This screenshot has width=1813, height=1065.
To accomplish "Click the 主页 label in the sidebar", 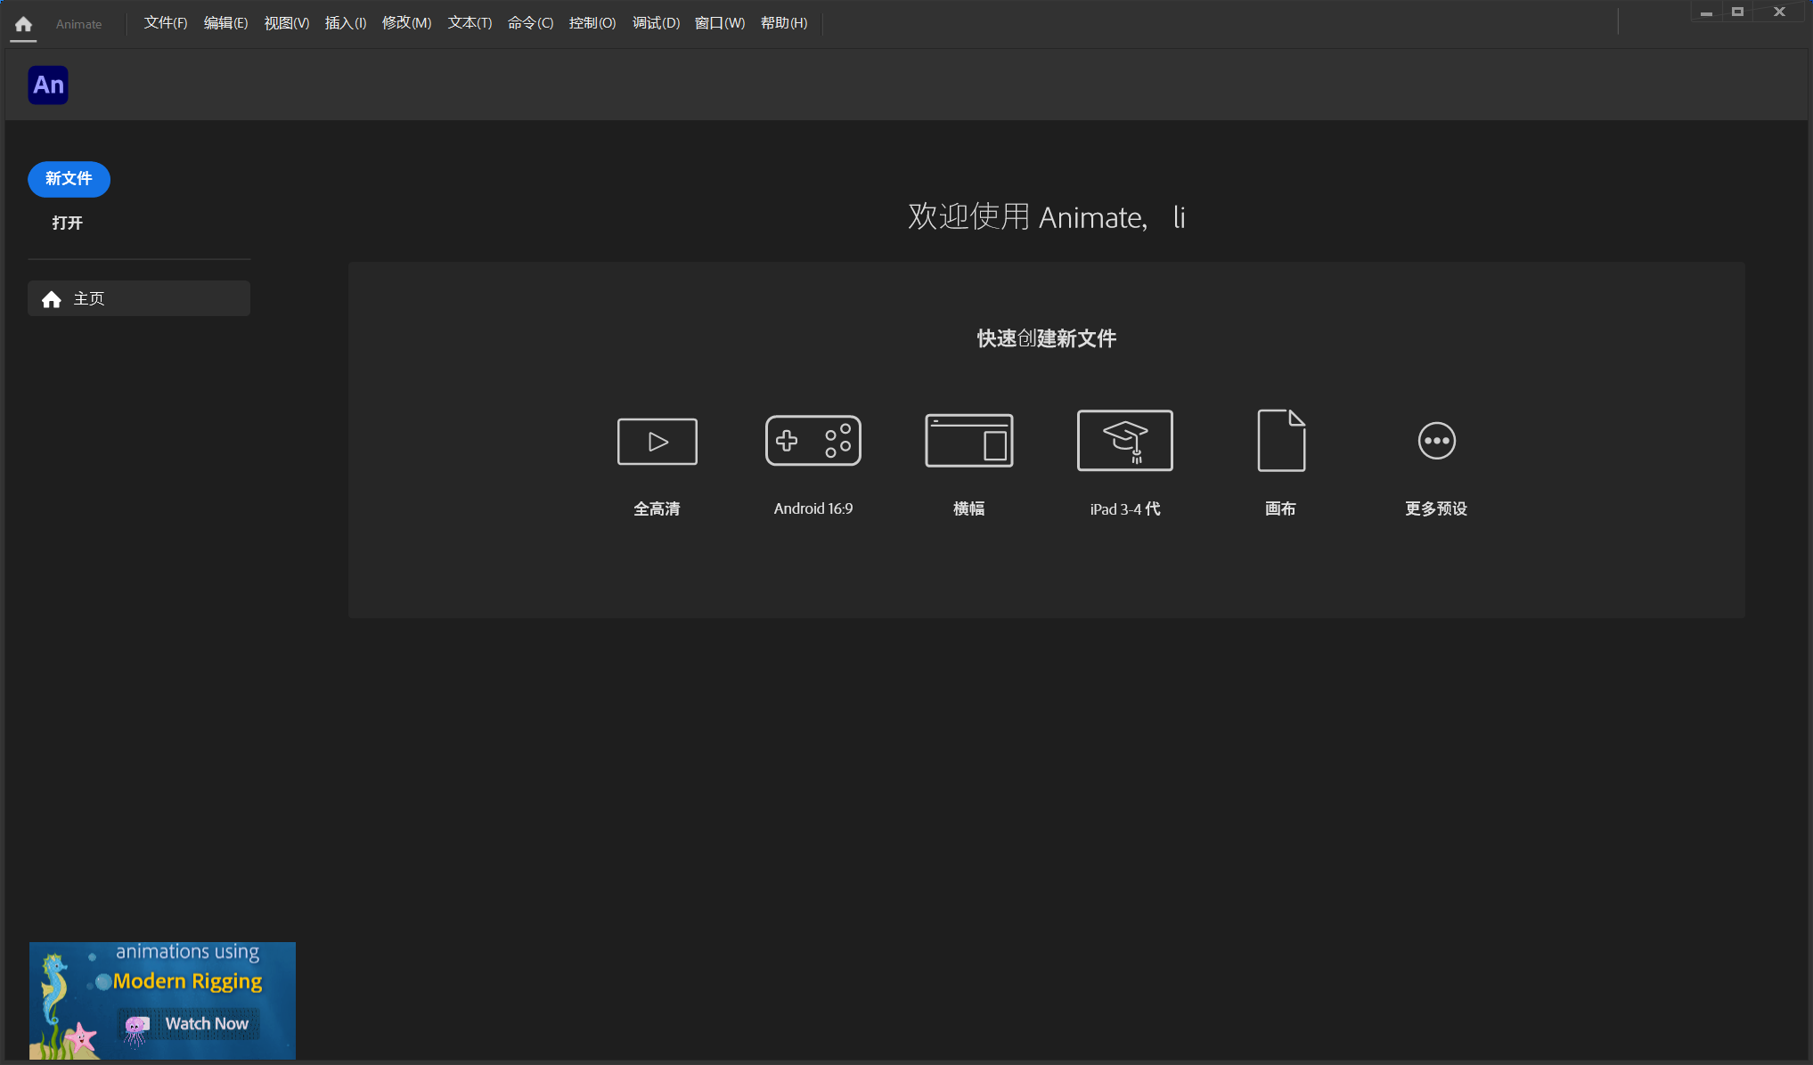I will coord(89,299).
